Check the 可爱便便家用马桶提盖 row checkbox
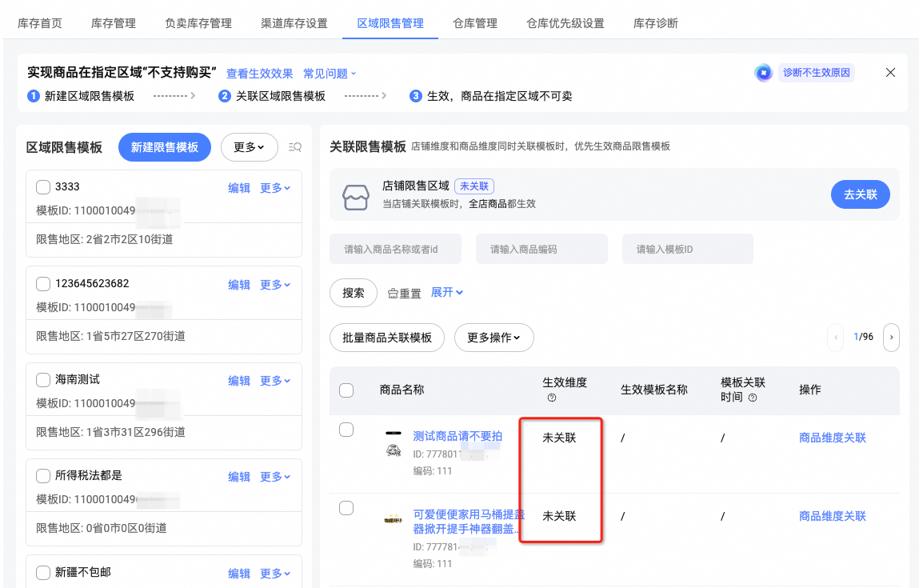This screenshot has width=919, height=588. [346, 508]
